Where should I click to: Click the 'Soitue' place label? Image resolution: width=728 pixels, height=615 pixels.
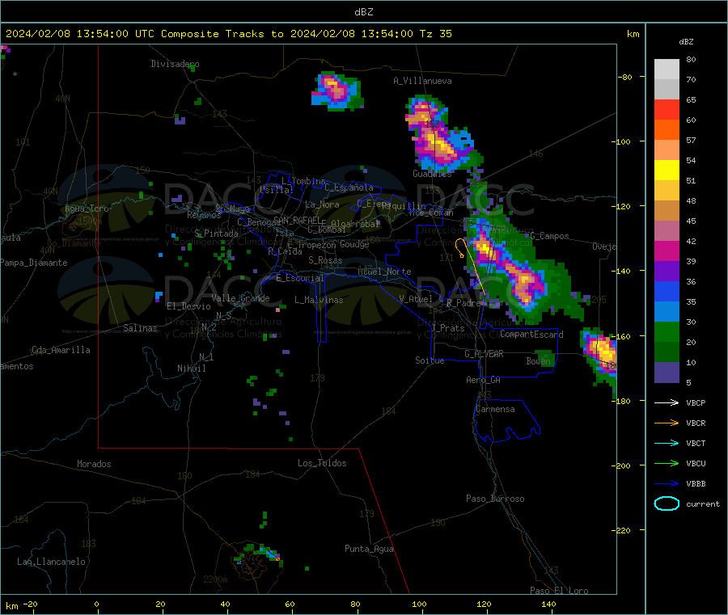click(x=430, y=360)
